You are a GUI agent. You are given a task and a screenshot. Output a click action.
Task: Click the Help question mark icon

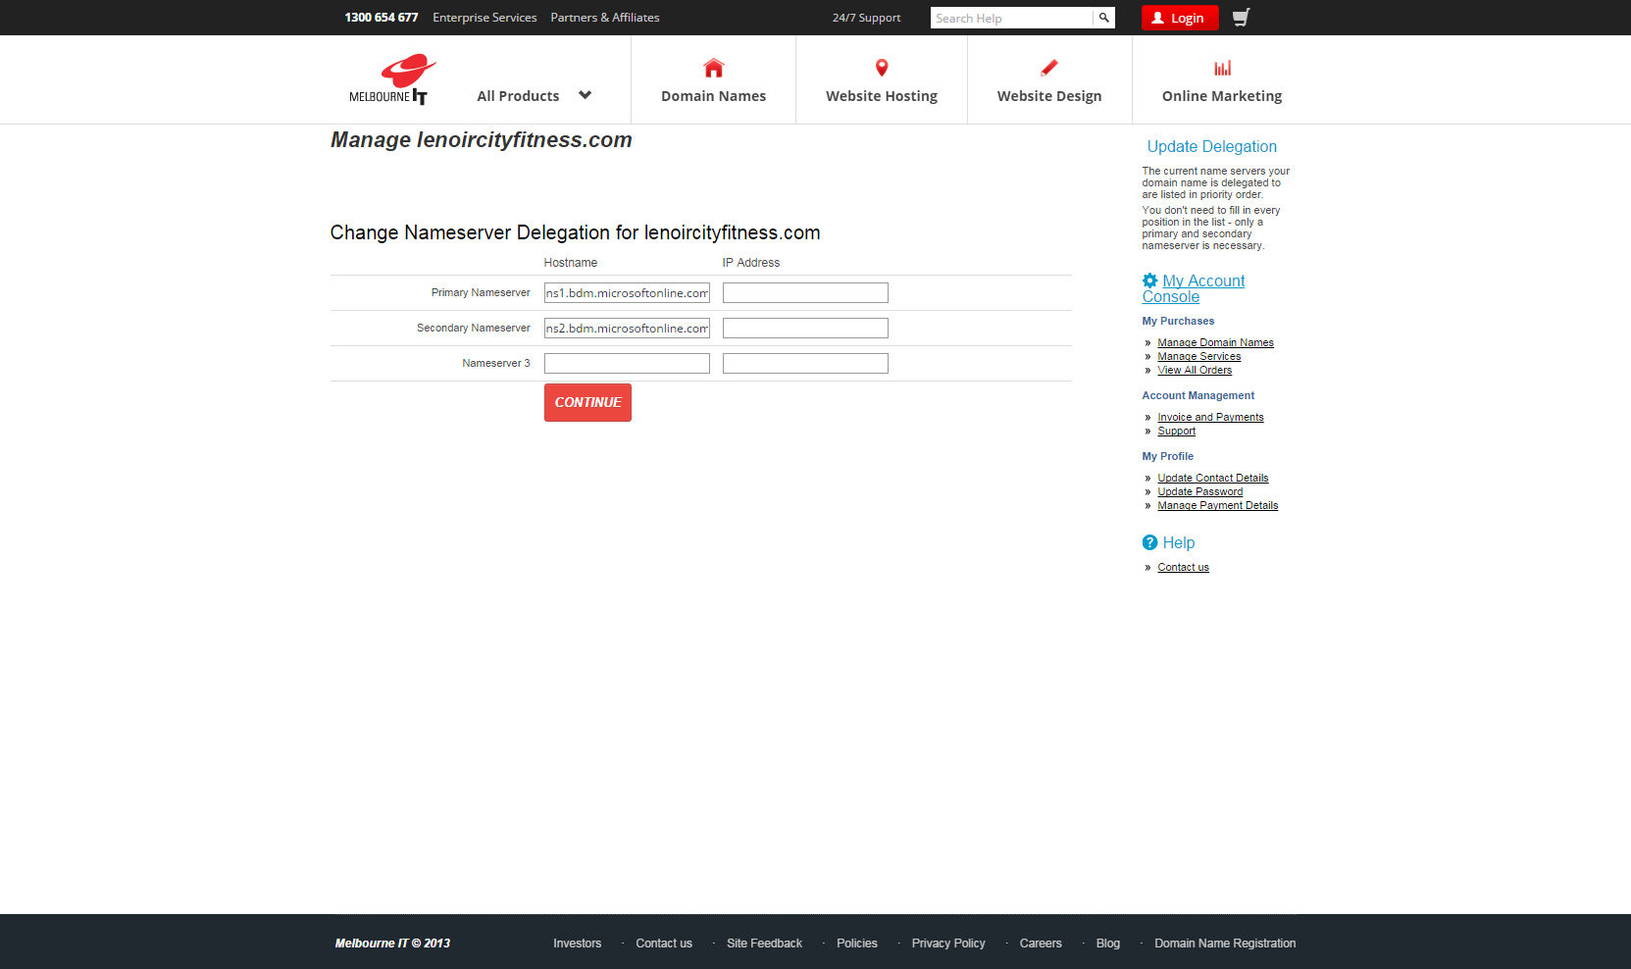tap(1150, 542)
